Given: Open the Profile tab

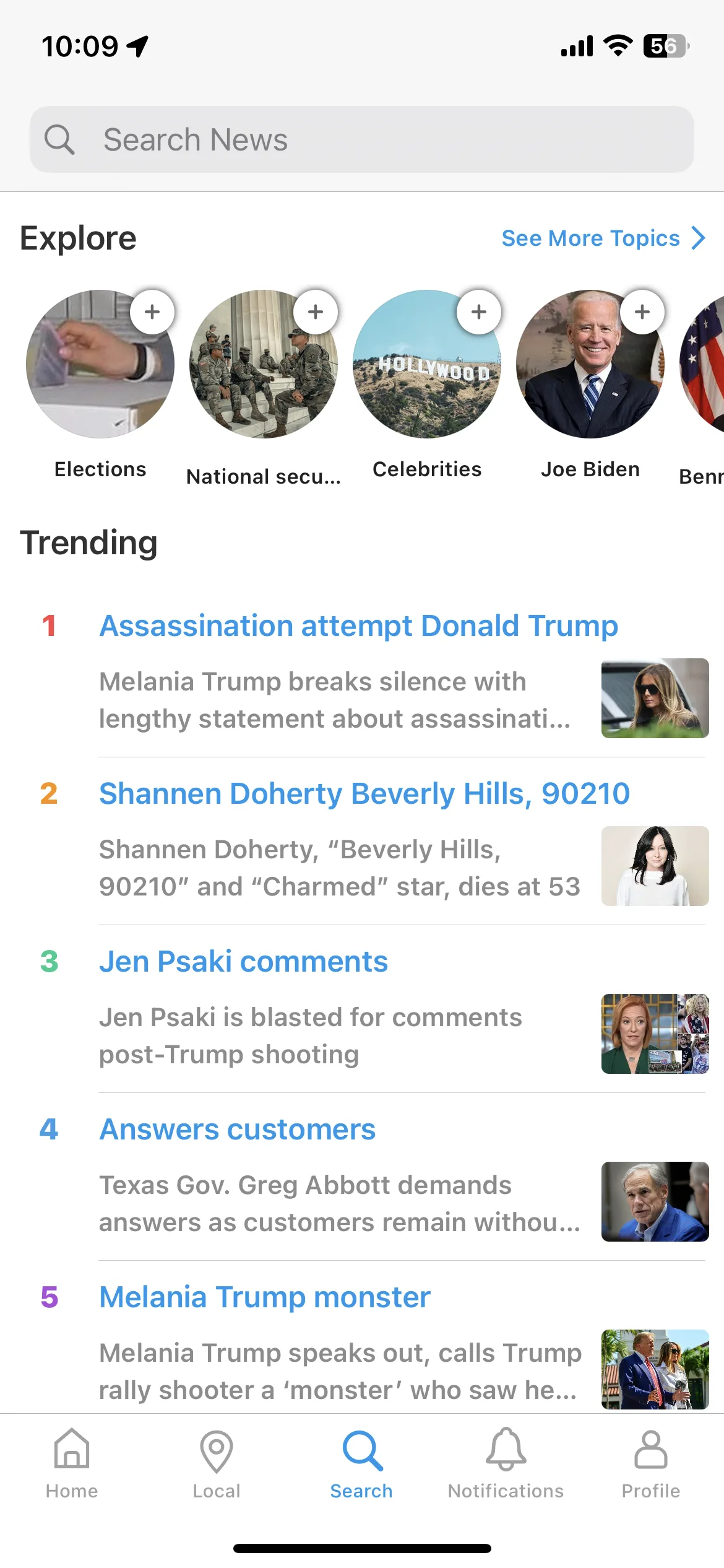Looking at the screenshot, I should click(651, 1464).
